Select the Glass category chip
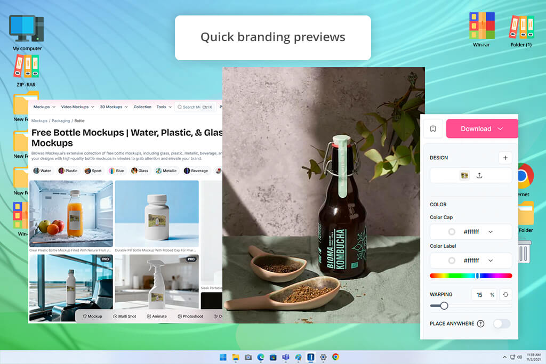This screenshot has width=546, height=364. pyautogui.click(x=140, y=171)
